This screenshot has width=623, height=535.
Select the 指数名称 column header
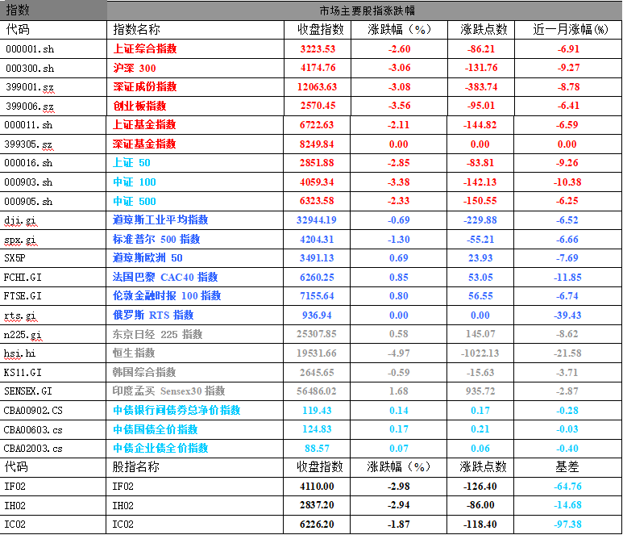click(135, 29)
